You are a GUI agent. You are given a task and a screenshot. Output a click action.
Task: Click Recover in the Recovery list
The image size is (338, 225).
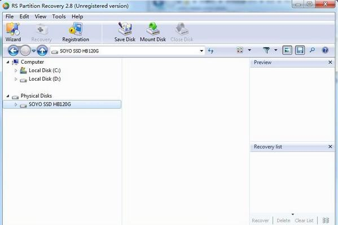pos(260,220)
